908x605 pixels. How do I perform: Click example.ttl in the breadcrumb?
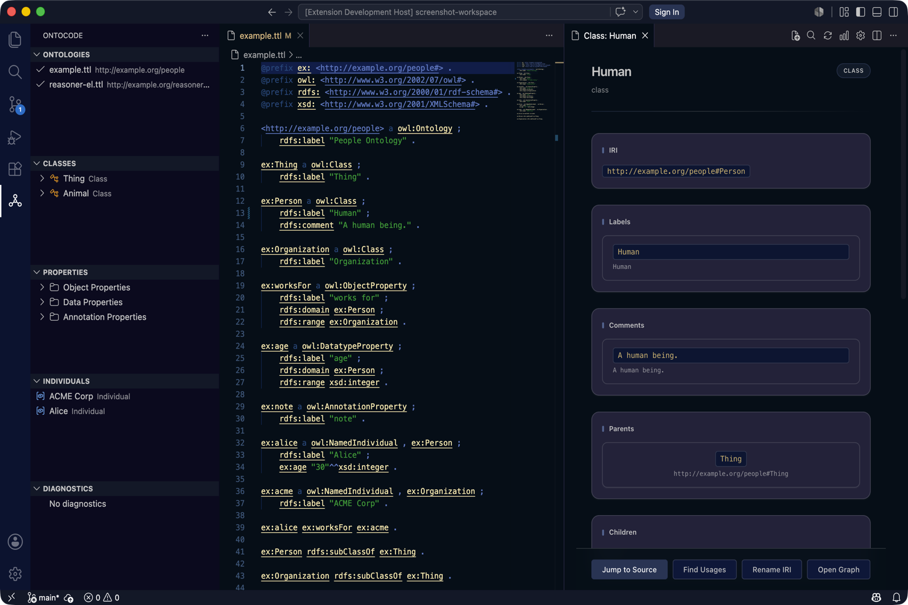tap(264, 55)
